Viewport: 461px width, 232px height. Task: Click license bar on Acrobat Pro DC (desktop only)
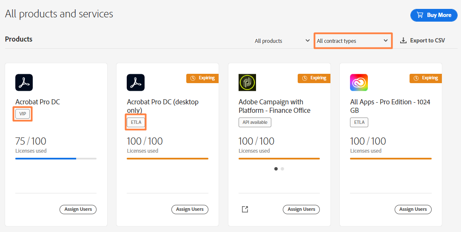click(x=168, y=159)
